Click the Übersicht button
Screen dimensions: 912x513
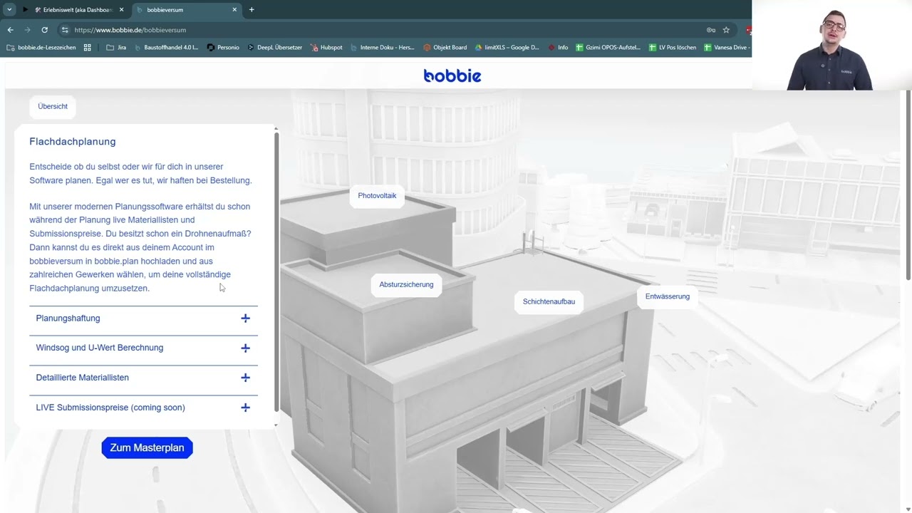click(53, 106)
